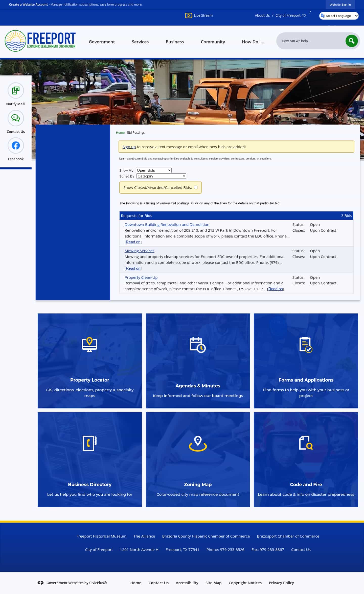Open the Zoning Map tile title
Viewport: 364px width, 594px height.
tap(198, 484)
